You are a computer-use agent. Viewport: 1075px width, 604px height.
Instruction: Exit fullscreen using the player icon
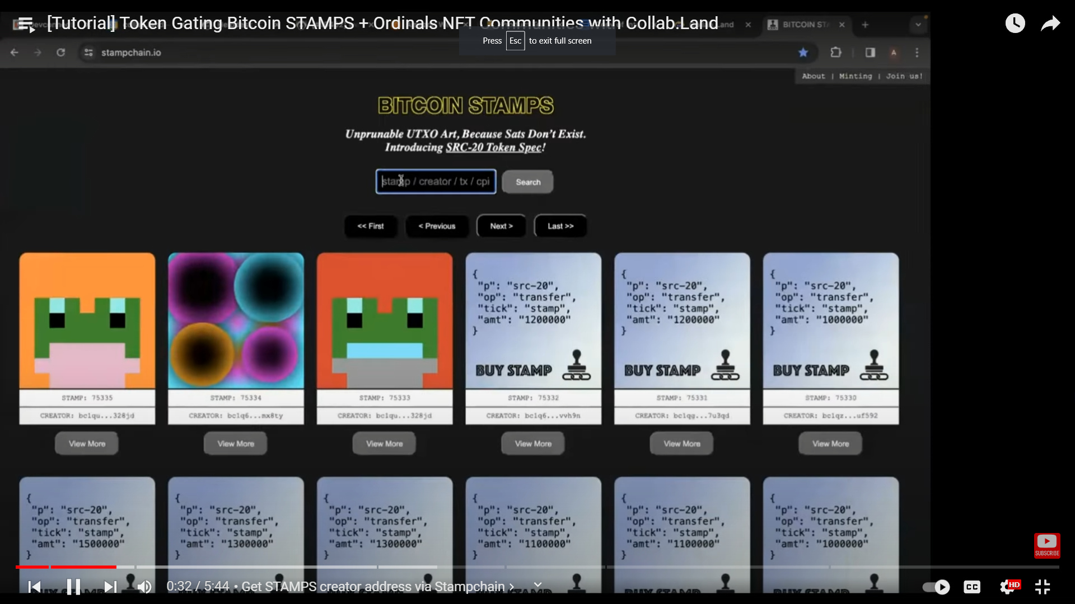[x=1043, y=587]
